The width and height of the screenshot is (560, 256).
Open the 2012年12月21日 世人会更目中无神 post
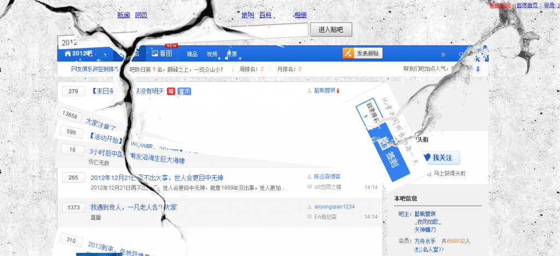tap(157, 177)
